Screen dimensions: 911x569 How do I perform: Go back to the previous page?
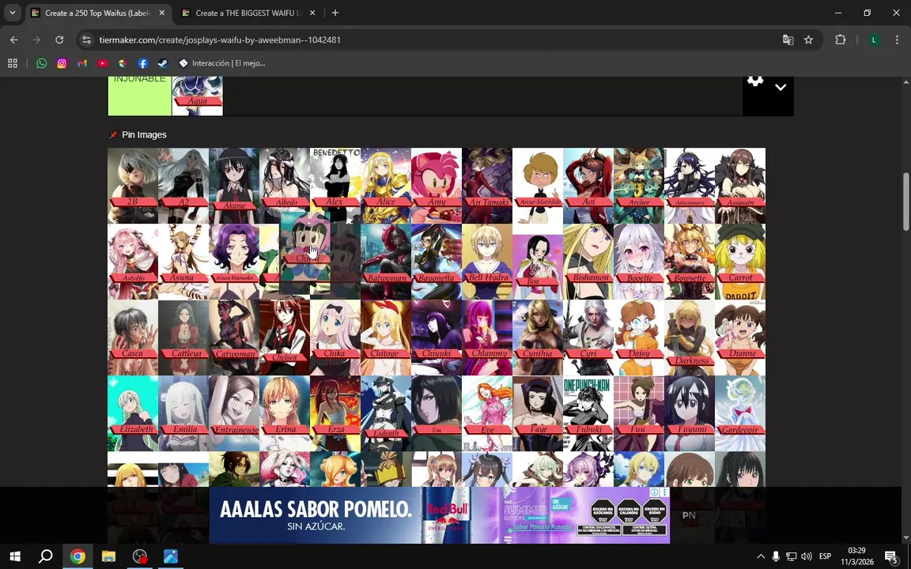coord(14,40)
